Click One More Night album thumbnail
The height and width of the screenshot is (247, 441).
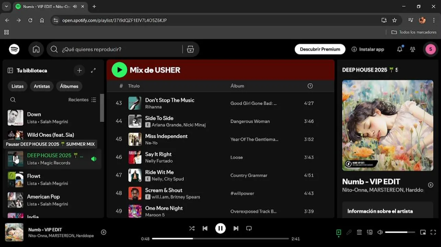point(135,211)
